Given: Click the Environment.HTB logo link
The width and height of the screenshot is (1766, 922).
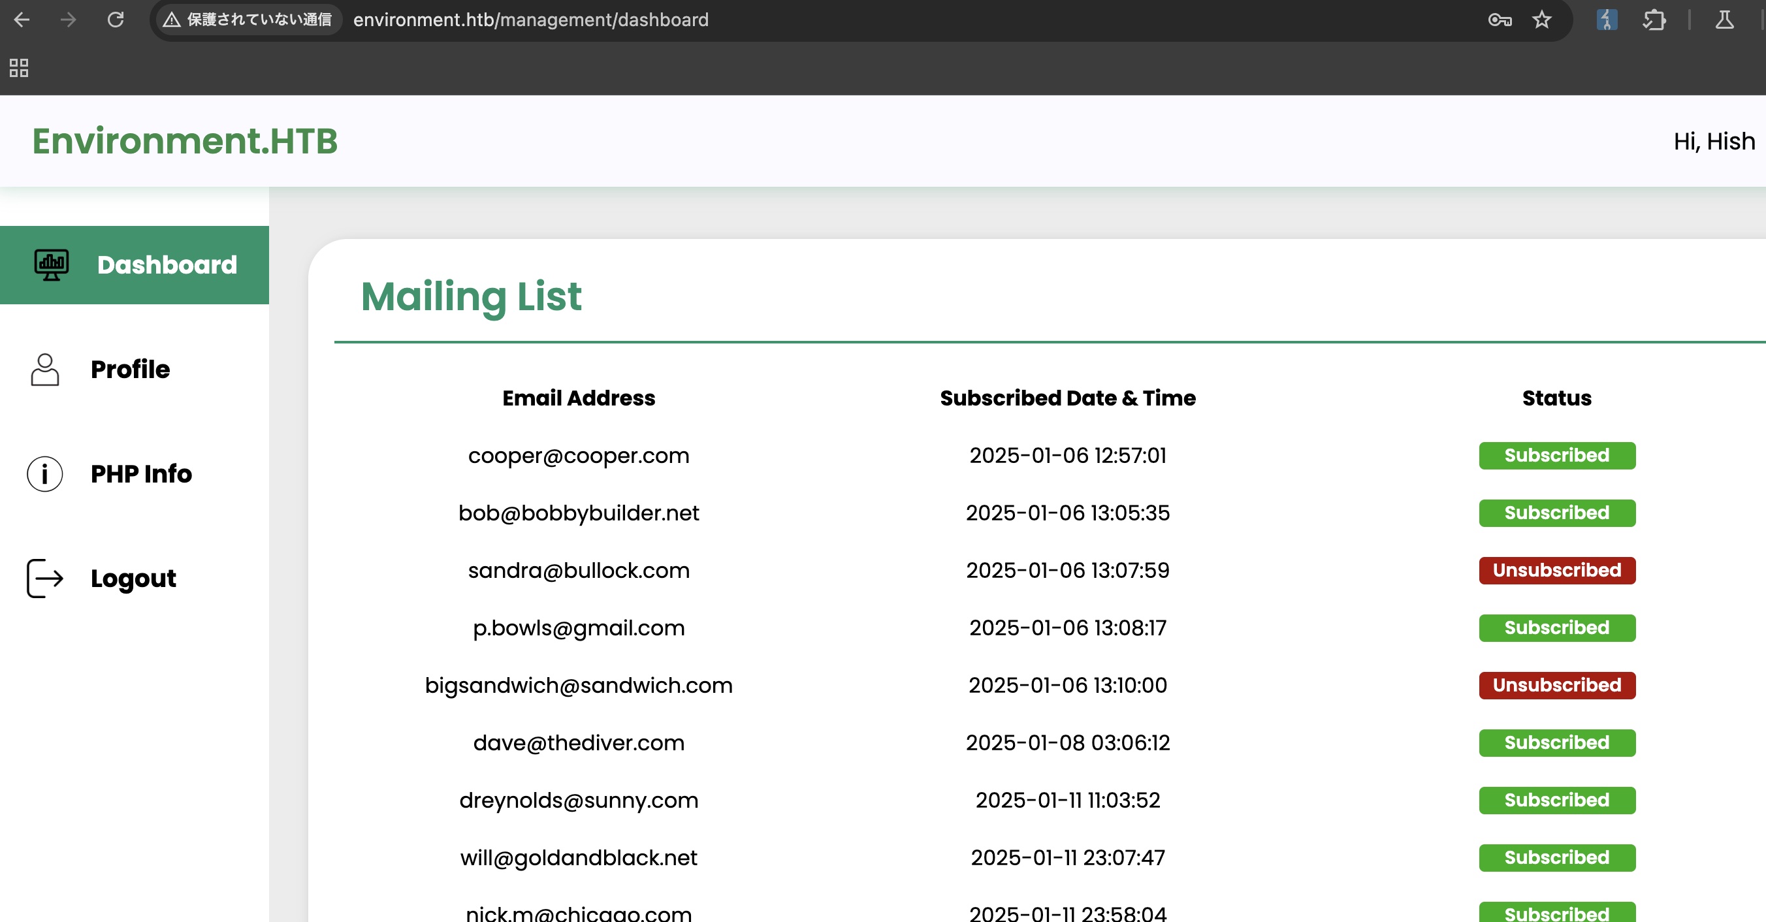Looking at the screenshot, I should pos(185,141).
